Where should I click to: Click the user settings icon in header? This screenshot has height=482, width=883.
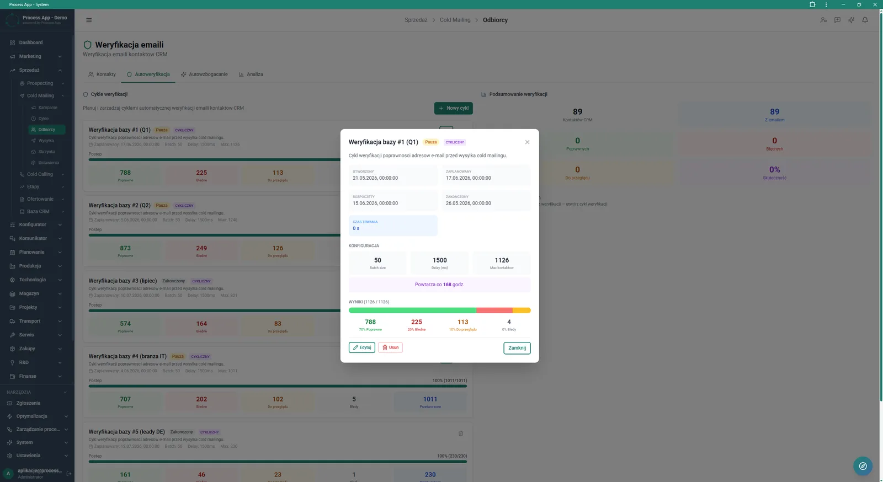[823, 20]
